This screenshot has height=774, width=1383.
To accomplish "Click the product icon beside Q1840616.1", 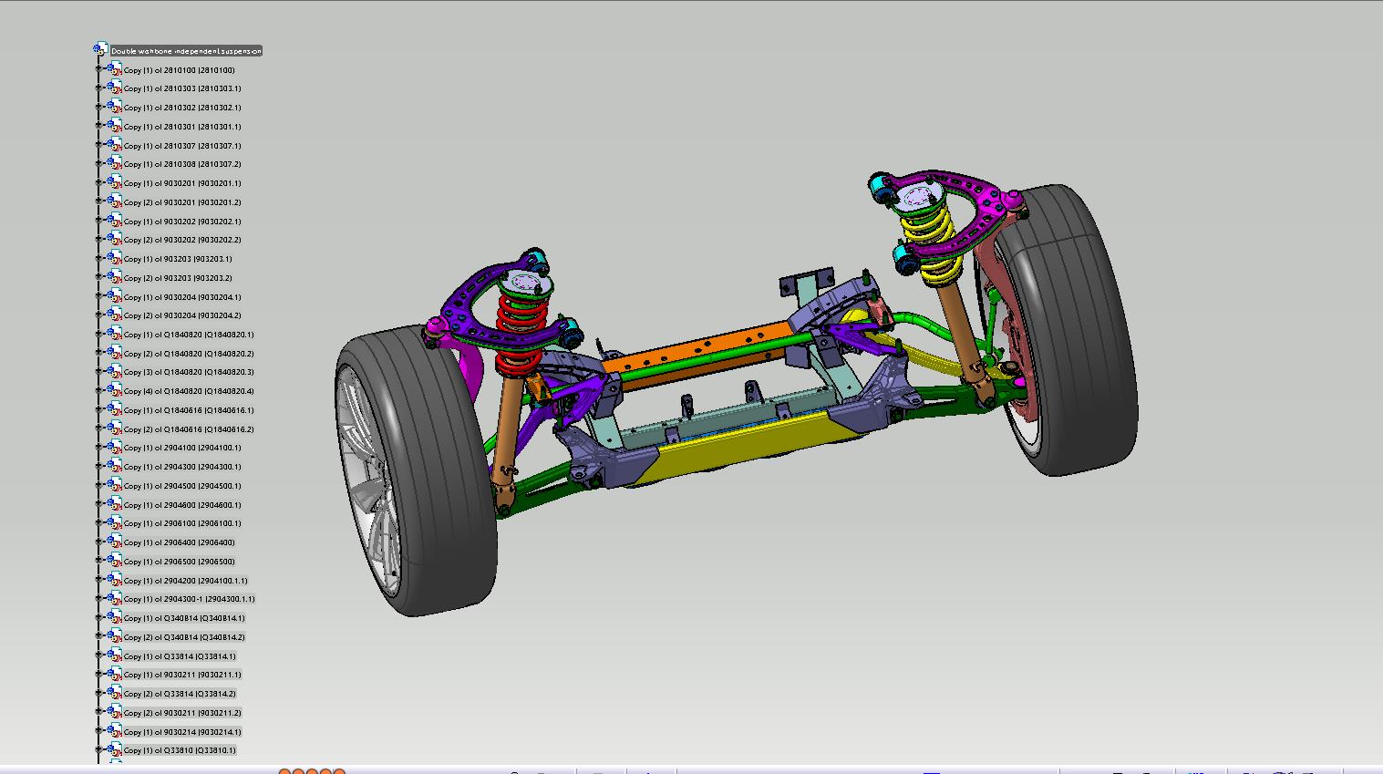I will point(115,410).
